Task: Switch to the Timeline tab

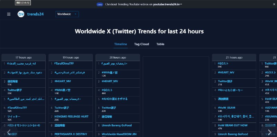Action: [x=120, y=44]
